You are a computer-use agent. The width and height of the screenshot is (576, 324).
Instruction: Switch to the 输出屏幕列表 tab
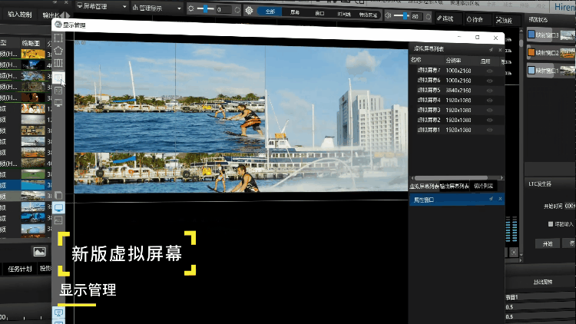(x=455, y=187)
